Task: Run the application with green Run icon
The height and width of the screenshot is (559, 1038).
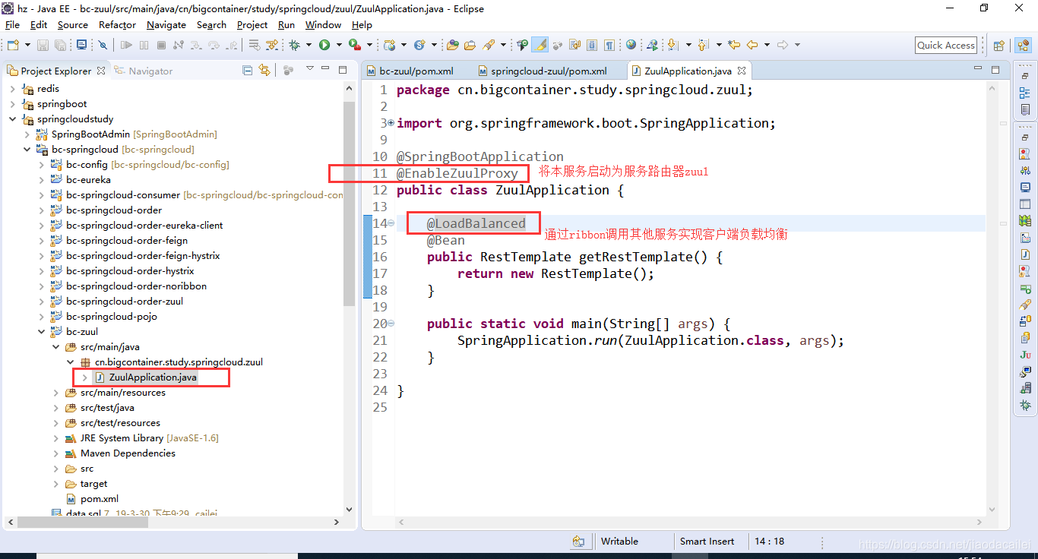Action: [324, 45]
